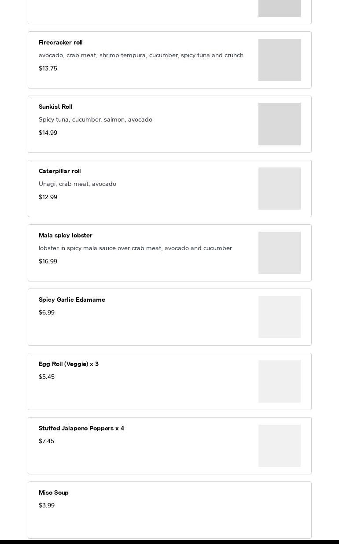
Task: Click the Firecracker roll ingredients description
Action: tap(141, 56)
